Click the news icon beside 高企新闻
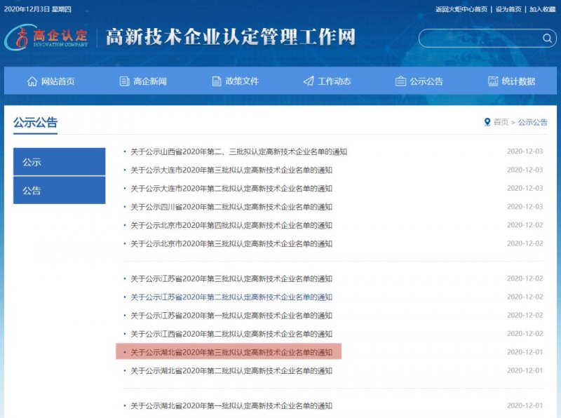Image resolution: width=561 pixels, height=418 pixels. (x=124, y=81)
